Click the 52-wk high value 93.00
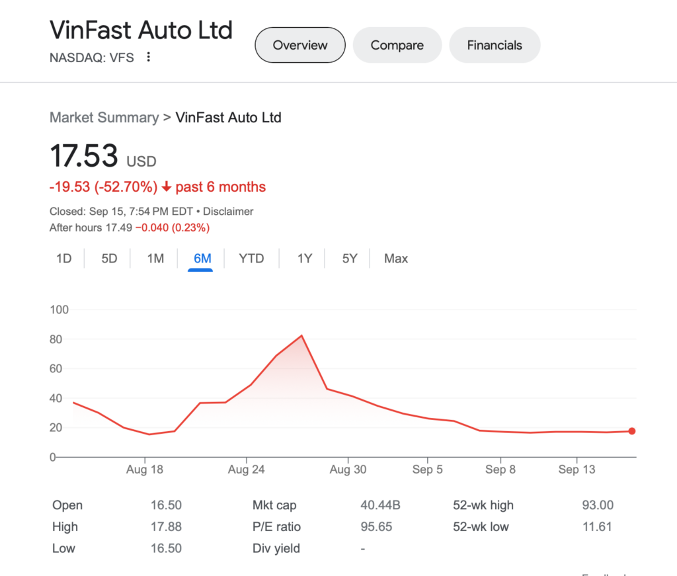This screenshot has height=576, width=677. point(598,505)
